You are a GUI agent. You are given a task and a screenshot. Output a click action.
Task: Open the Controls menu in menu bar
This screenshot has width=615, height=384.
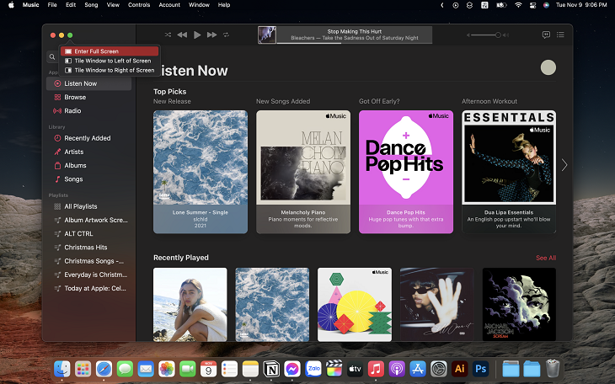tap(139, 5)
